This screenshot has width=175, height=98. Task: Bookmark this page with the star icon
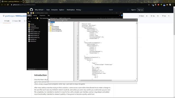coord(149,5)
